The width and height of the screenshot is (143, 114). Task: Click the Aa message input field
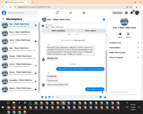pyautogui.click(x=77, y=97)
